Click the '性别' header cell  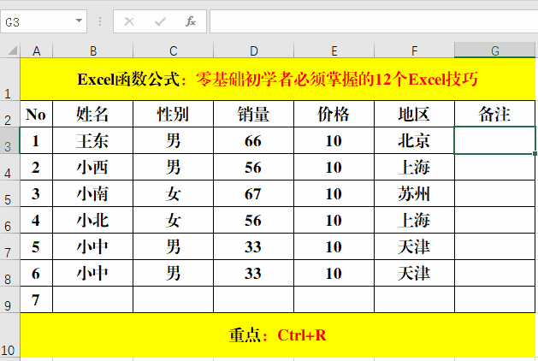[x=174, y=114]
